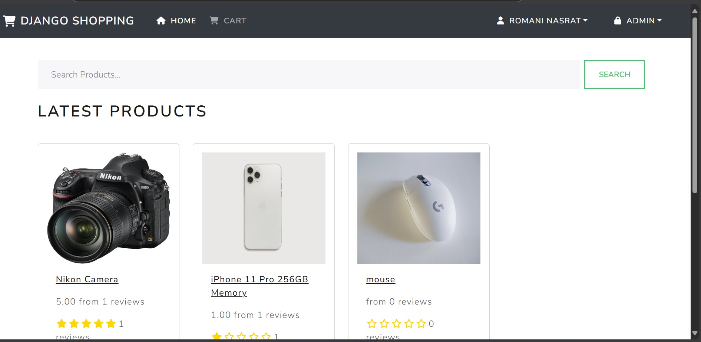Image resolution: width=701 pixels, height=342 pixels.
Task: Click the SEARCH button
Action: (614, 74)
